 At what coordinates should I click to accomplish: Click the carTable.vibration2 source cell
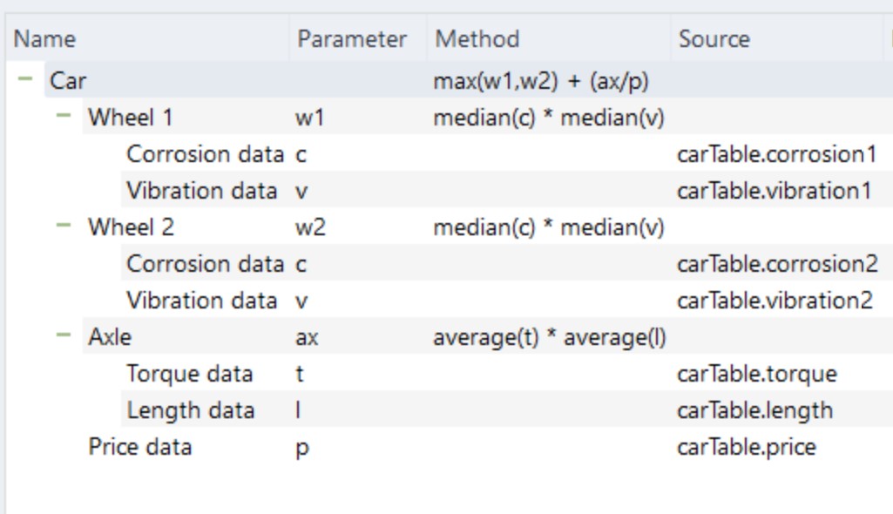tap(775, 301)
